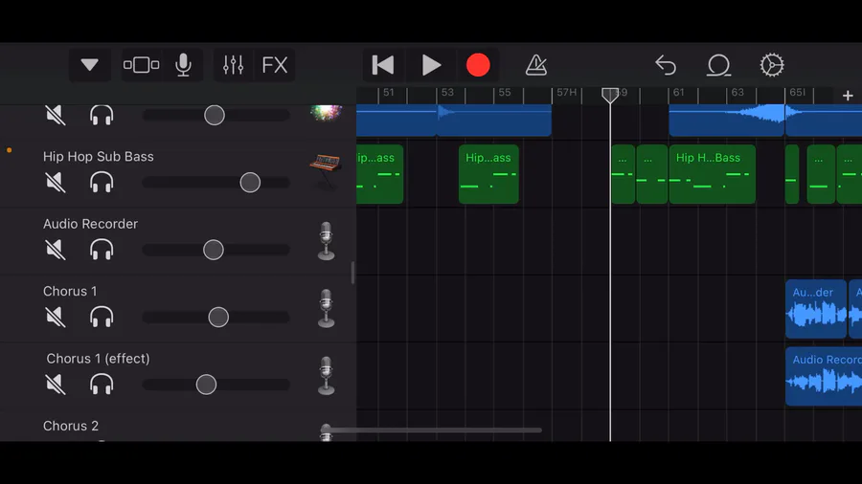
Task: Open the navigation dropdown triangle
Action: (x=90, y=65)
